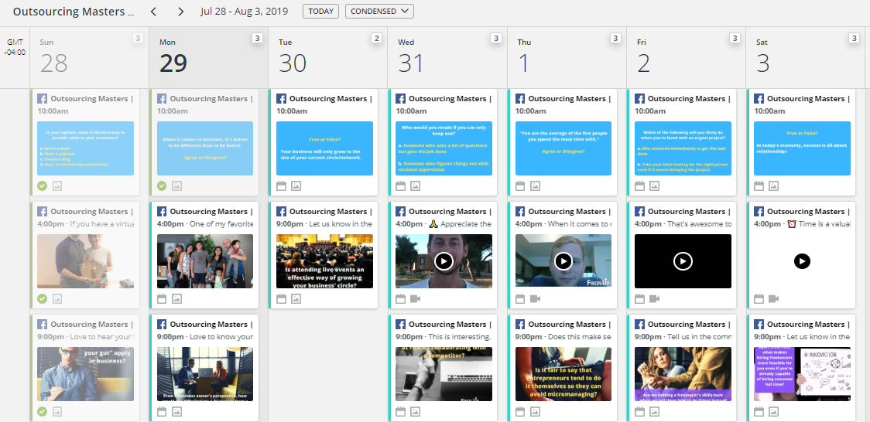Viewport: 870px width, 422px height.
Task: Open Thursday micromanaging image thumbnail
Action: [x=563, y=374]
